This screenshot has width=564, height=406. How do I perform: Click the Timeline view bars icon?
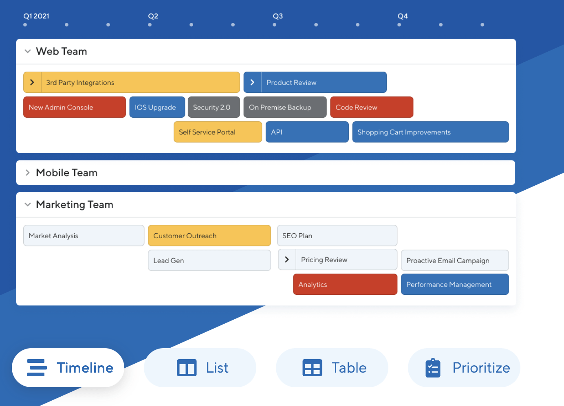click(37, 368)
